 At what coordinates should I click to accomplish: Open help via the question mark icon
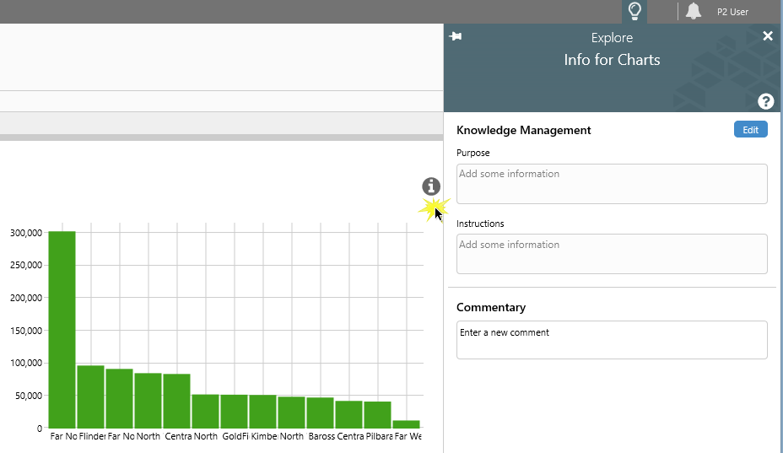(x=765, y=101)
